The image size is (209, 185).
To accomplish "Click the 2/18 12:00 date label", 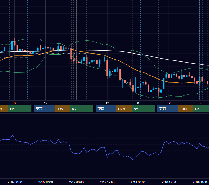I will [x=169, y=182].
